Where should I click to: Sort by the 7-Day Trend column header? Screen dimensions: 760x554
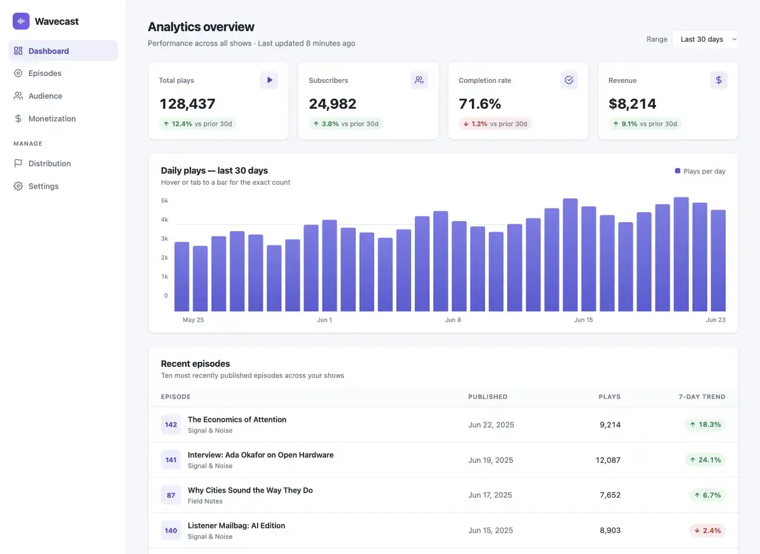tap(702, 397)
